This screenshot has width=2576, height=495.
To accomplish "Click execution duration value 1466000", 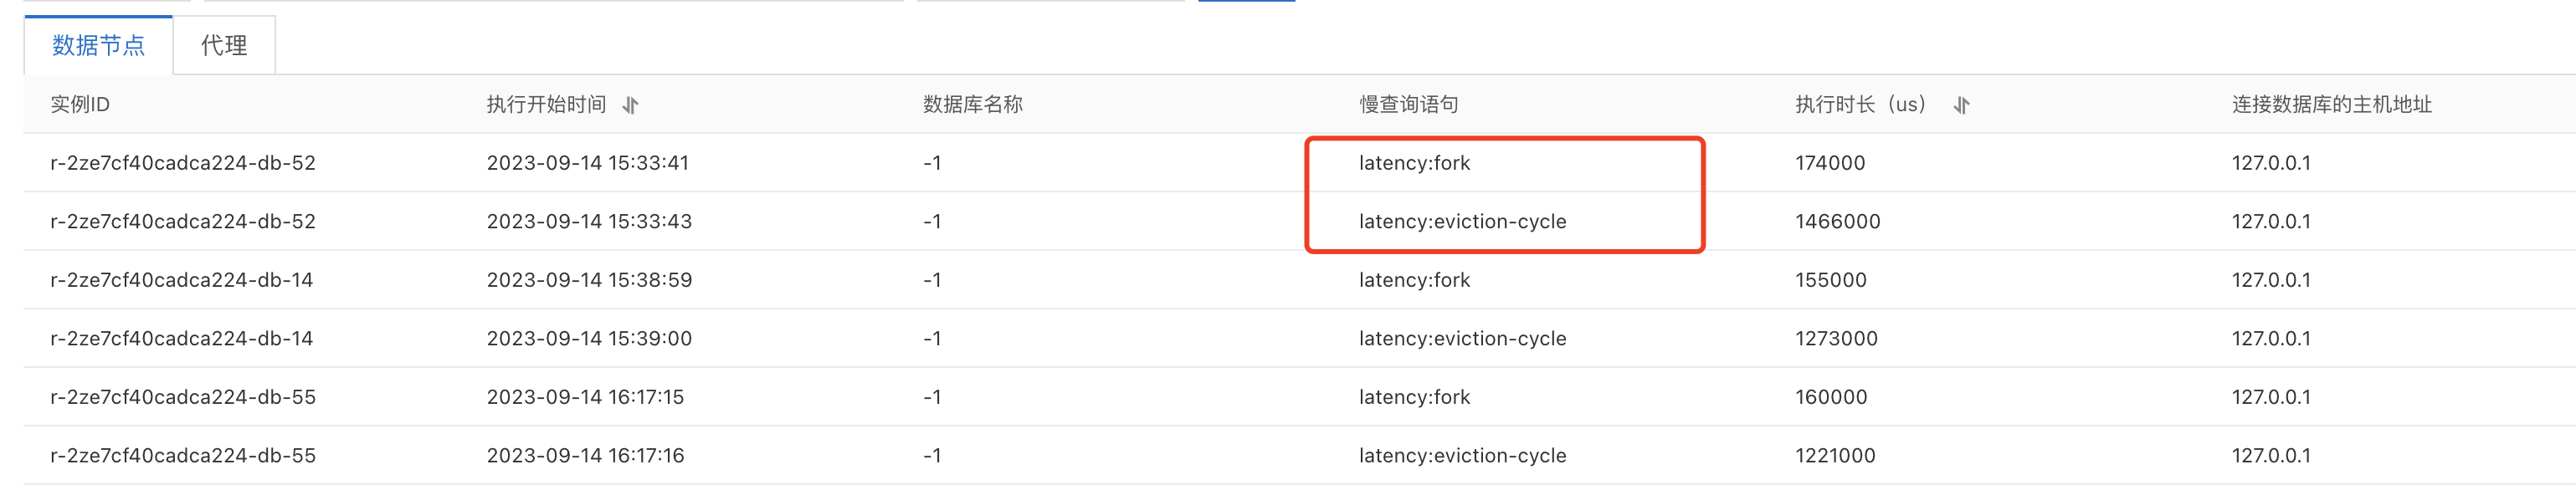I will [x=1837, y=221].
